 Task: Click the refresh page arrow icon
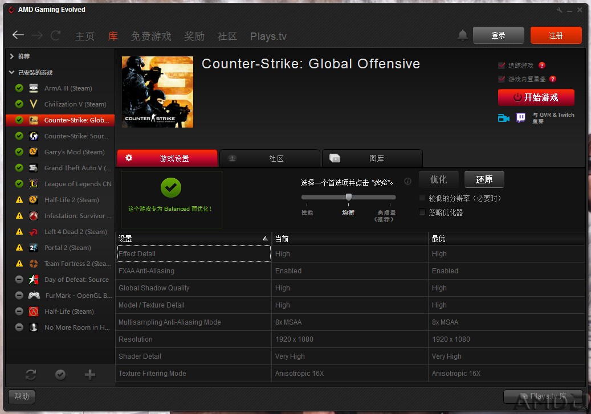tap(55, 35)
